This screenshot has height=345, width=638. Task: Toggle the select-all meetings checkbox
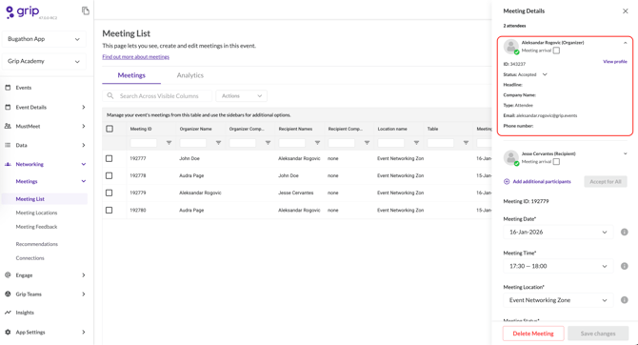pos(110,129)
